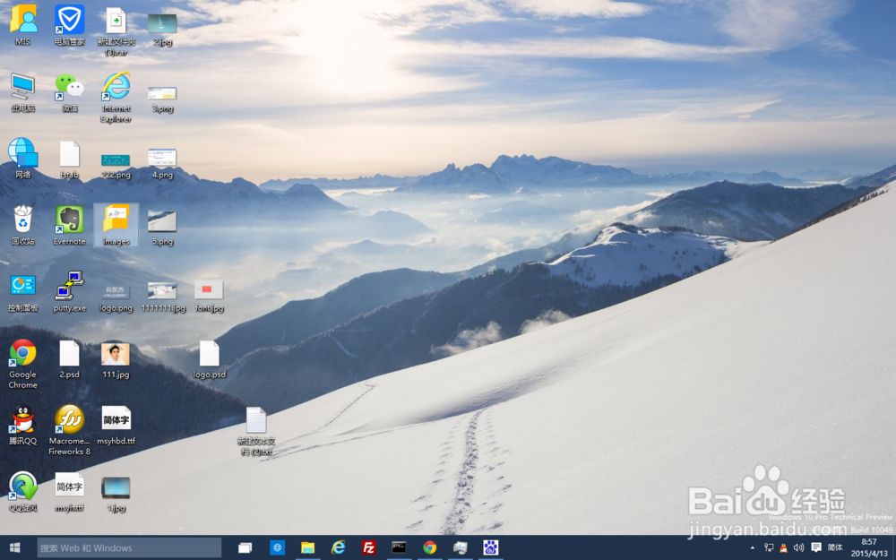Select the 1.jpg image file
Screen dimensions: 896x560
(116, 495)
